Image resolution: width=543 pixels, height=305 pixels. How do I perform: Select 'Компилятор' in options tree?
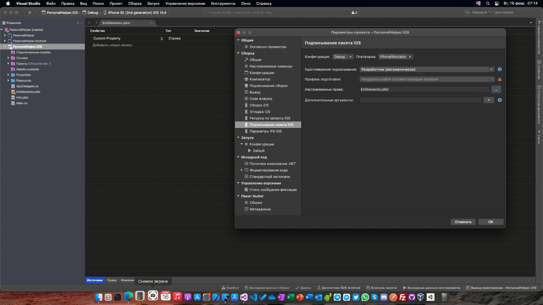pyautogui.click(x=260, y=79)
